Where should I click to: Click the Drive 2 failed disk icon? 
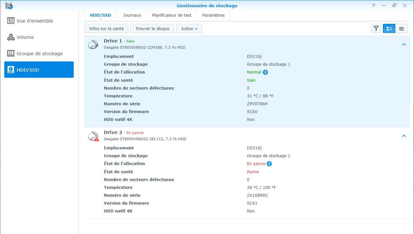pyautogui.click(x=93, y=136)
